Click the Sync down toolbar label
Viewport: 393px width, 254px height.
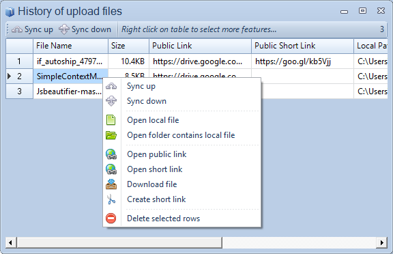(x=91, y=29)
